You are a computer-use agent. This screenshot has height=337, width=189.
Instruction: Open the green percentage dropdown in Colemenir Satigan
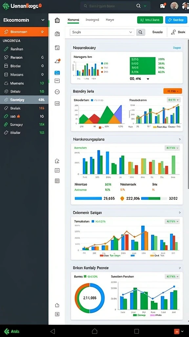coord(172,221)
